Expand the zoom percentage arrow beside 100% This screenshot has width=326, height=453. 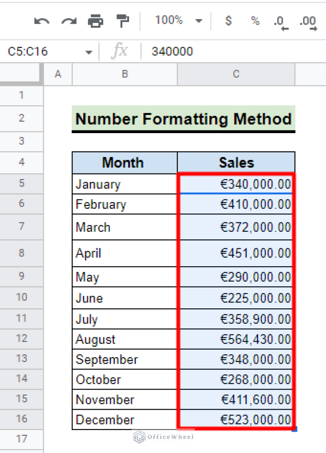(x=199, y=20)
